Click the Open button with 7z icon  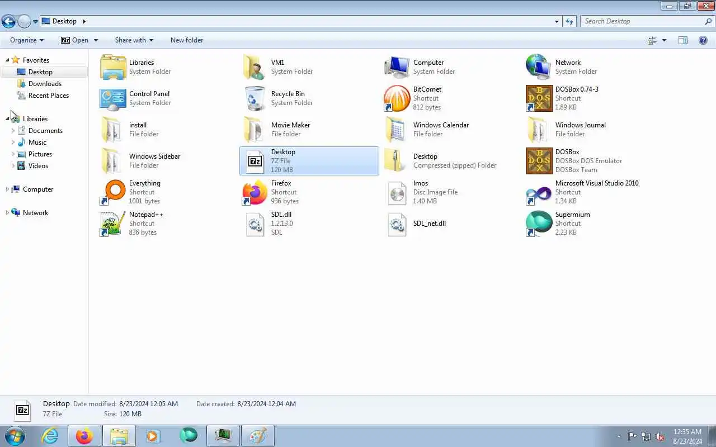click(74, 40)
